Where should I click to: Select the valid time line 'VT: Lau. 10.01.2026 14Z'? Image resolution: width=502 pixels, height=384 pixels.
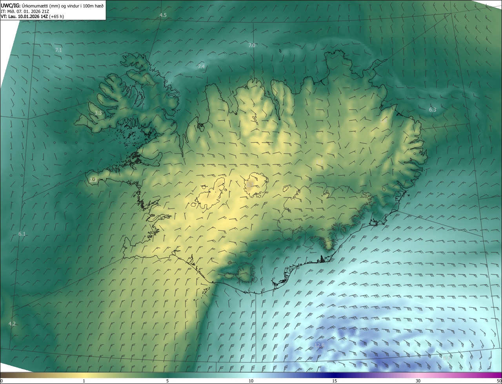tap(24, 16)
